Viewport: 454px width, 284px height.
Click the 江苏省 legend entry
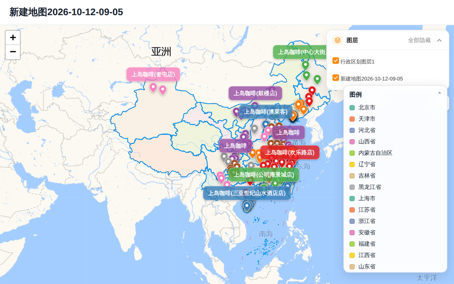[x=363, y=210]
